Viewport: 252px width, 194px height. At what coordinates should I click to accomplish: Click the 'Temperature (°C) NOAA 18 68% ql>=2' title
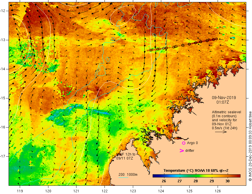(196, 171)
